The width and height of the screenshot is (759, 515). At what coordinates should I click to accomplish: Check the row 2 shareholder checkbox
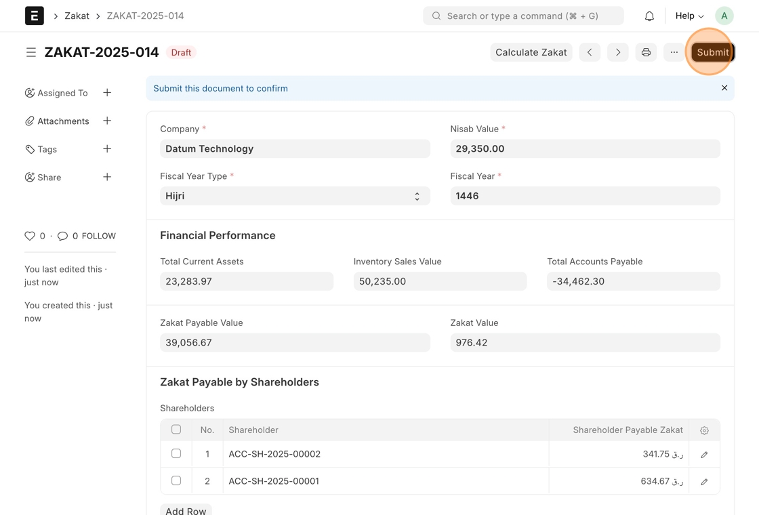point(176,480)
